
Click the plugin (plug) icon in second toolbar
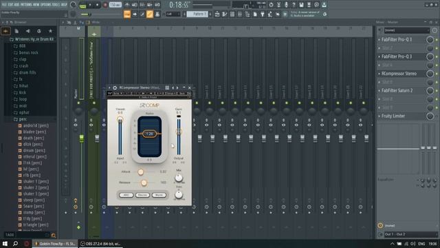(x=263, y=14)
